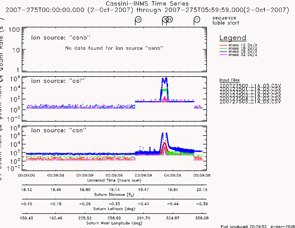Click west longitude value 192.46
This screenshot has height=228, width=295.
[56, 218]
